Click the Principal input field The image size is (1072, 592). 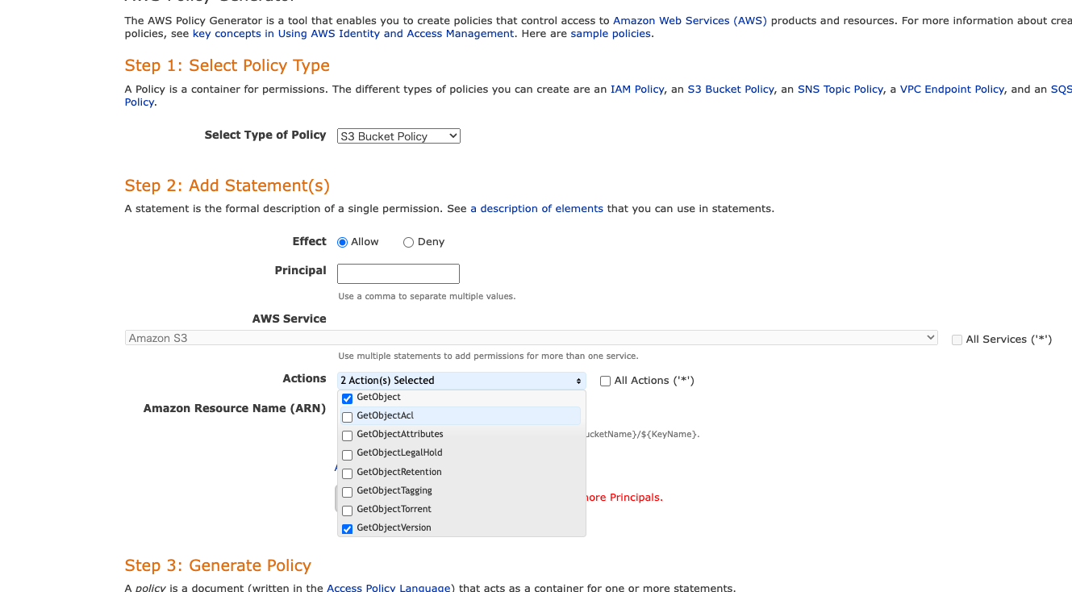tap(398, 273)
